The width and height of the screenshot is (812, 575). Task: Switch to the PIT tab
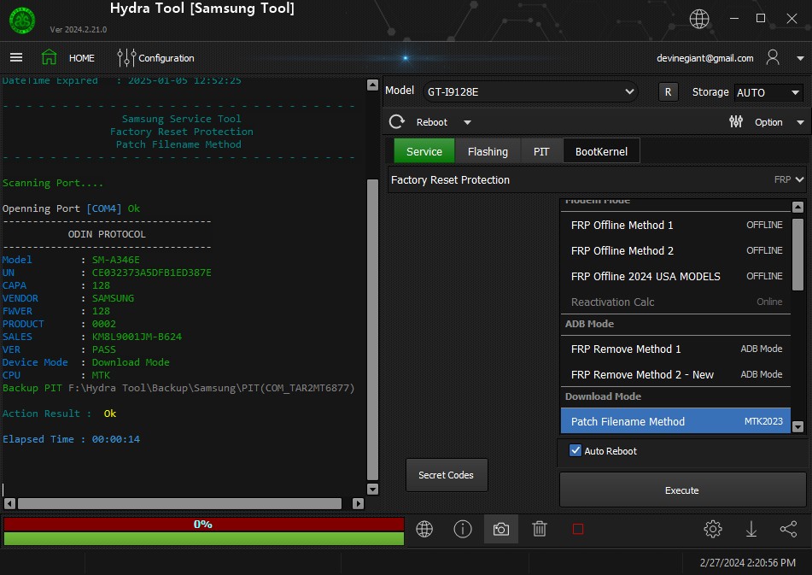coord(541,151)
